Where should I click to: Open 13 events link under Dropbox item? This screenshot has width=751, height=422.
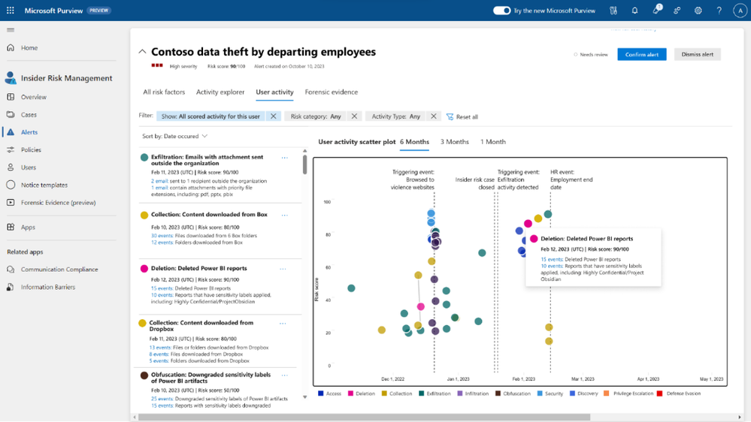pos(160,348)
